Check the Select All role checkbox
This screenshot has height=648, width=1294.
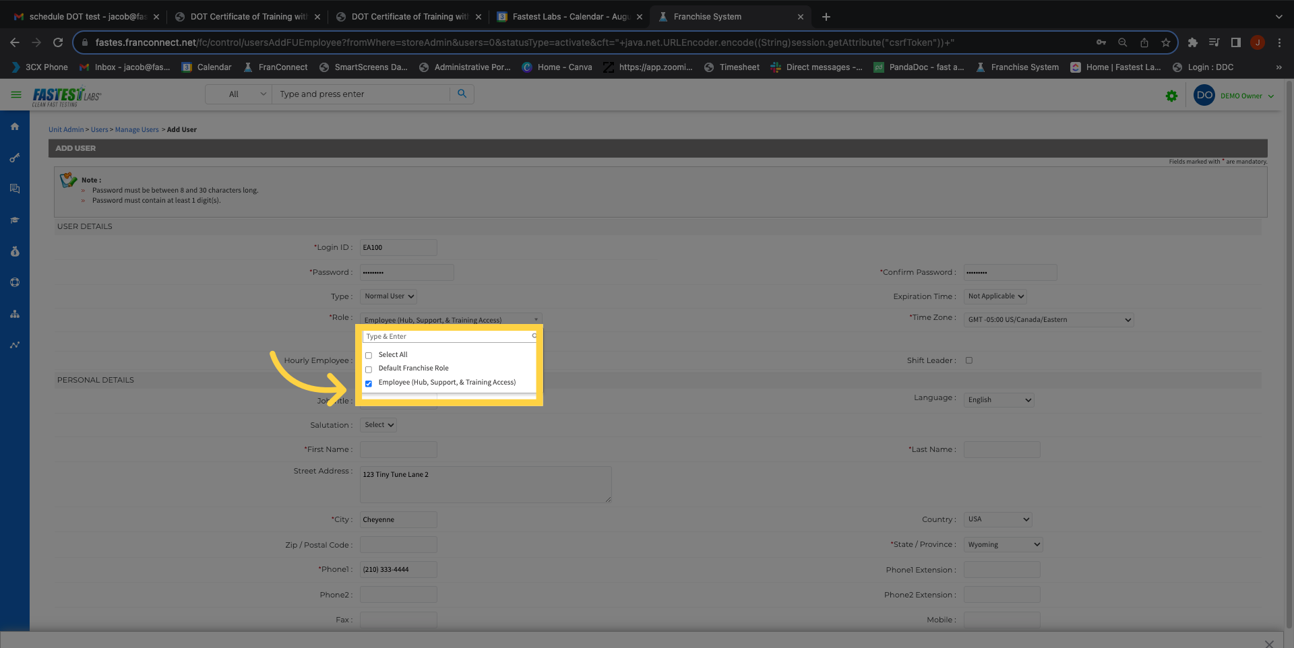point(369,355)
